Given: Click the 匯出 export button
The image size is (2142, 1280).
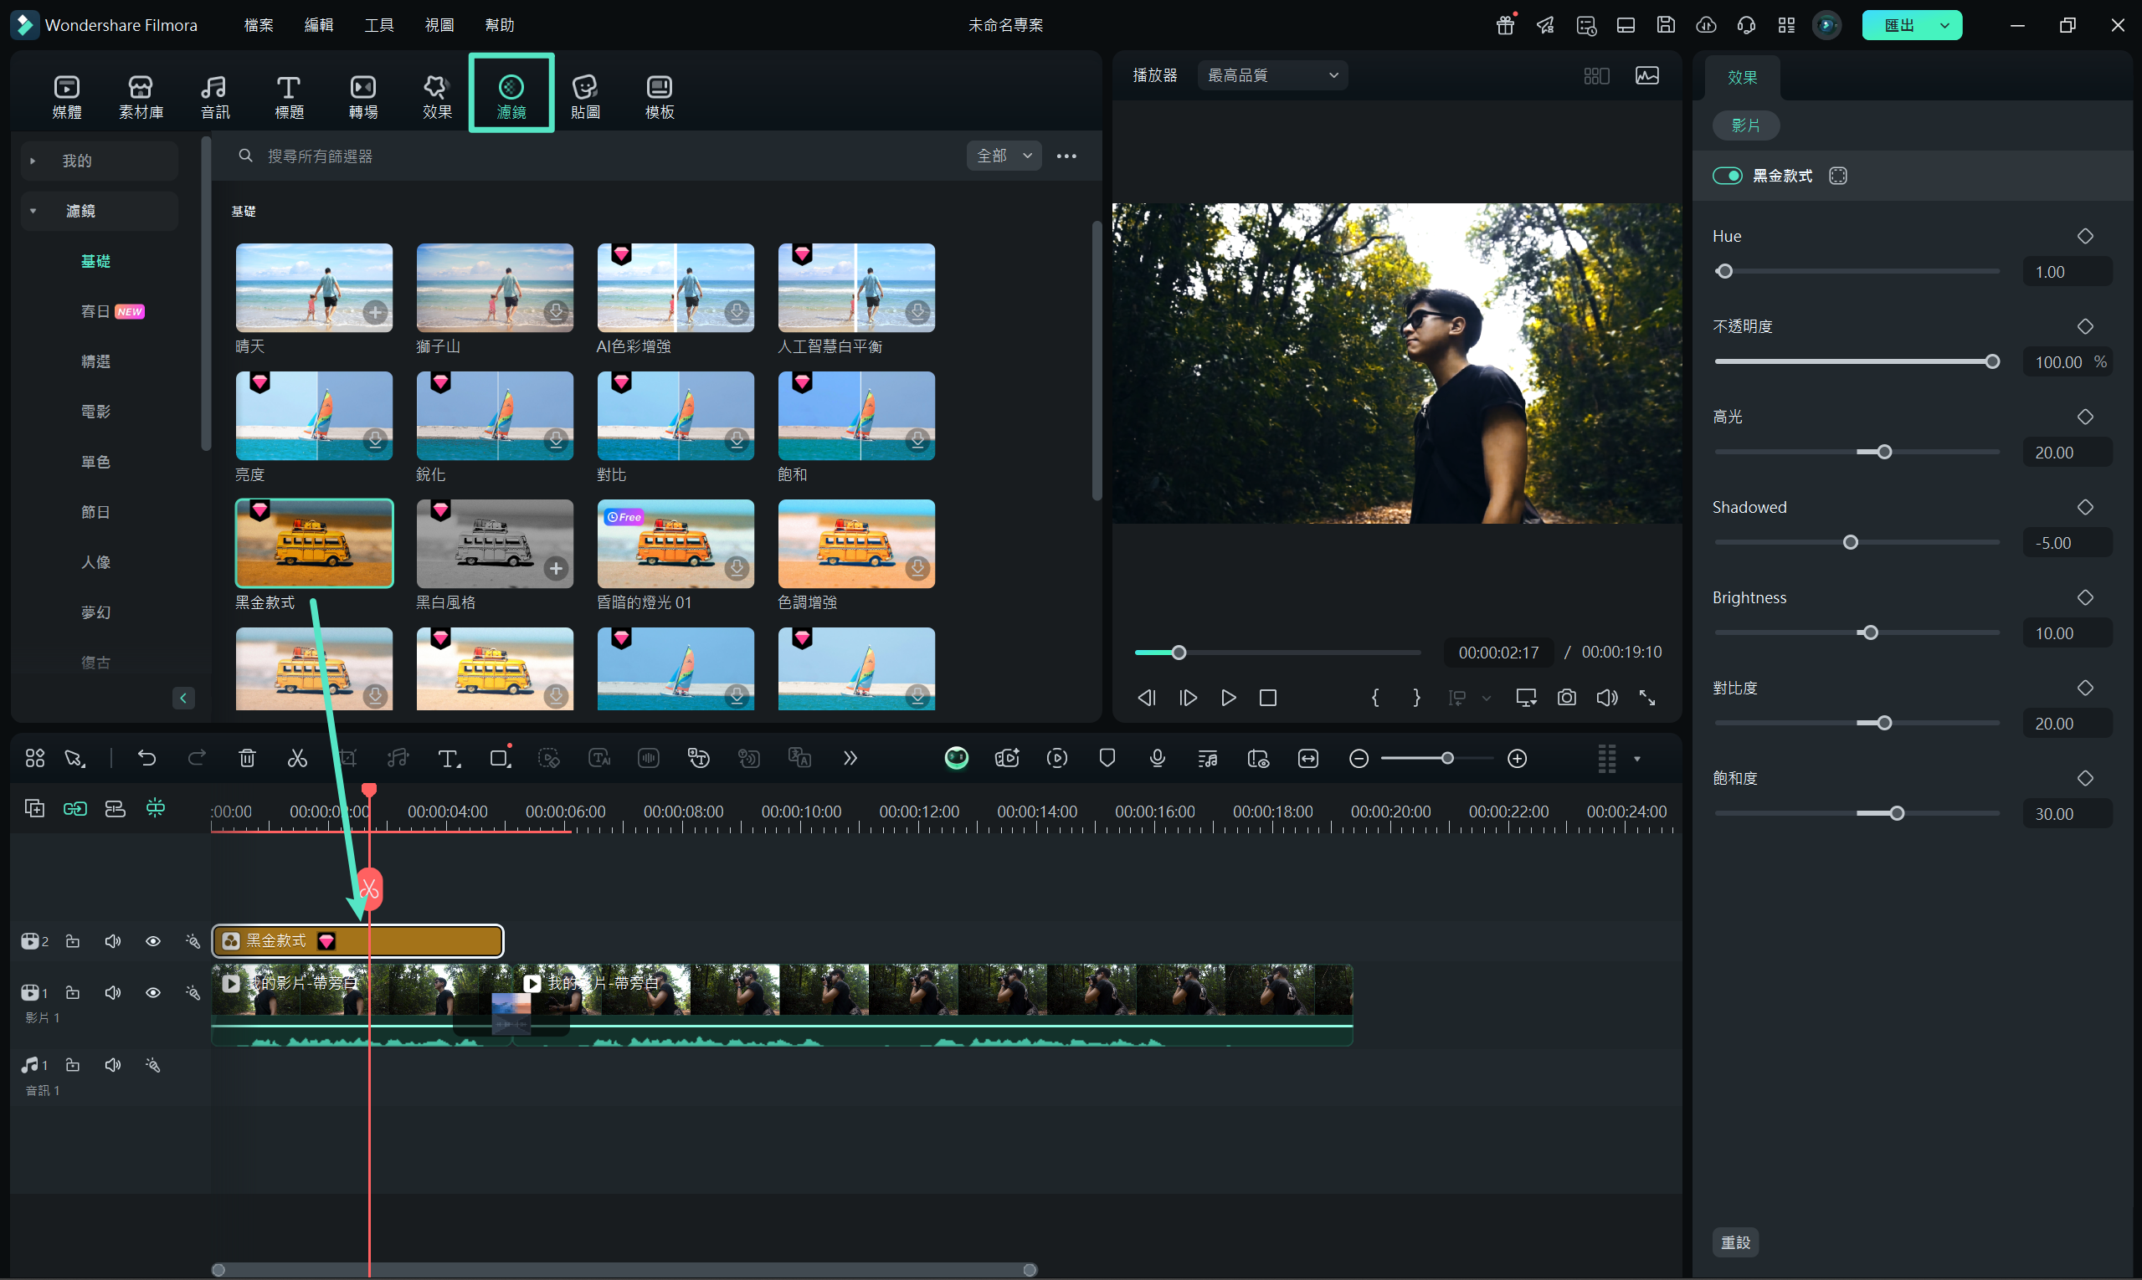Looking at the screenshot, I should tap(1898, 25).
